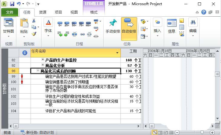Viewport: 221px width, 135px height.
Task: Mark task 0% complete
Action: click(60, 24)
